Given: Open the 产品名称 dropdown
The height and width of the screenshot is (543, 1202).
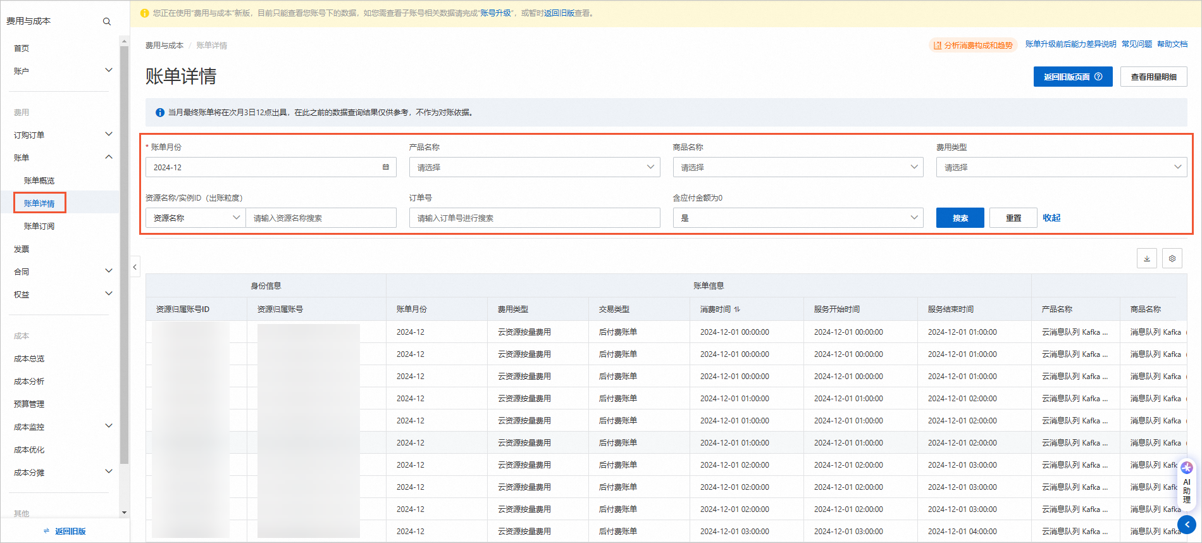Looking at the screenshot, I should pos(535,167).
